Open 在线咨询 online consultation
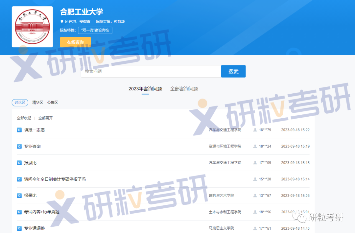Image resolution: width=355 pixels, height=233 pixels. point(75,42)
